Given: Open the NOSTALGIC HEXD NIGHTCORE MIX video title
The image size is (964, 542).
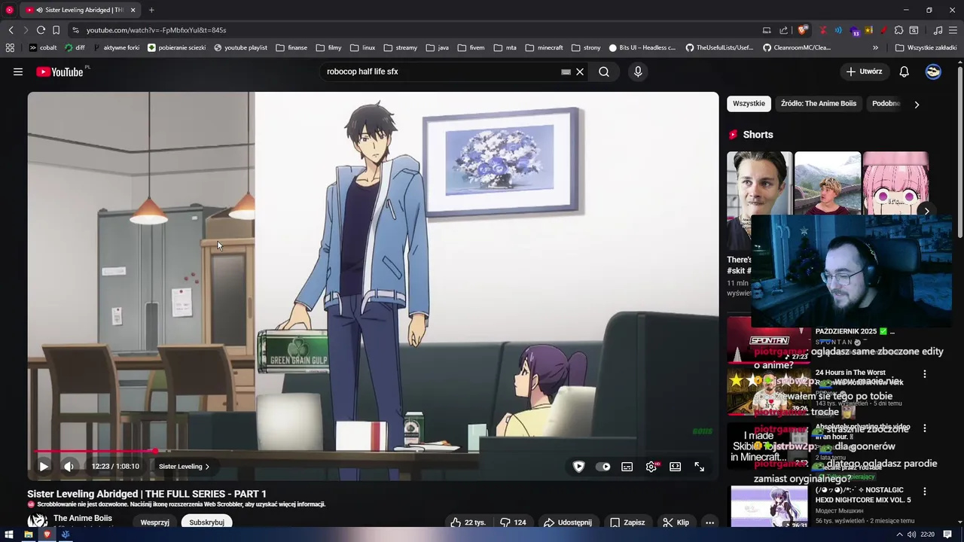Looking at the screenshot, I should coord(863,495).
